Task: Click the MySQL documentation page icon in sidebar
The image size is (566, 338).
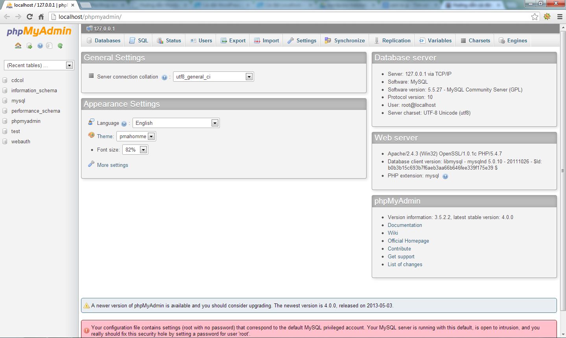Action: coord(49,46)
